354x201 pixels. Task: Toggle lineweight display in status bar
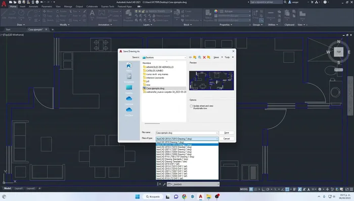point(295,189)
